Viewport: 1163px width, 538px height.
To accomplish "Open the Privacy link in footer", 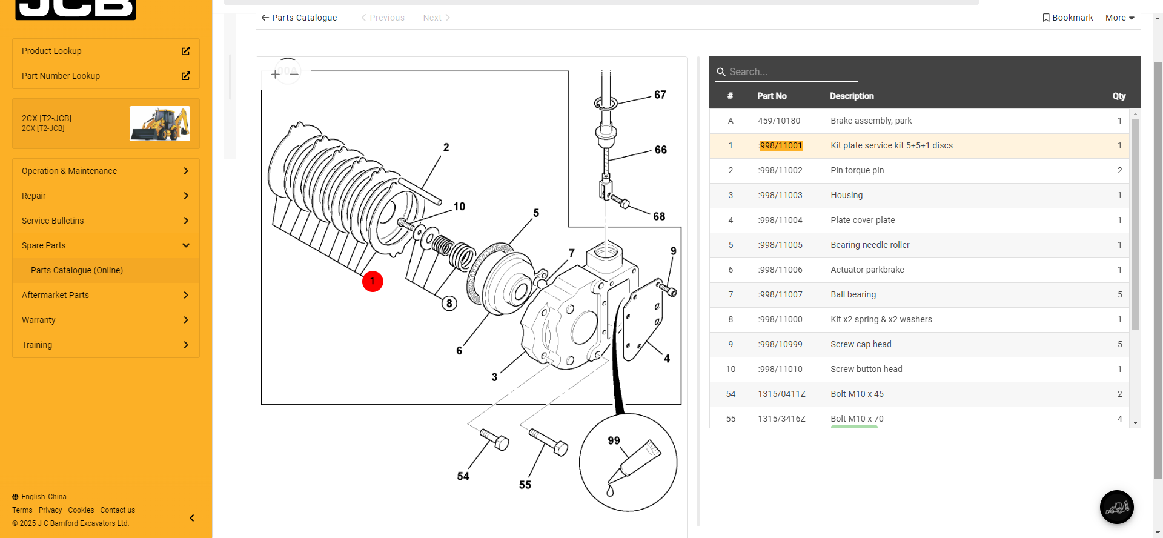I will click(50, 510).
